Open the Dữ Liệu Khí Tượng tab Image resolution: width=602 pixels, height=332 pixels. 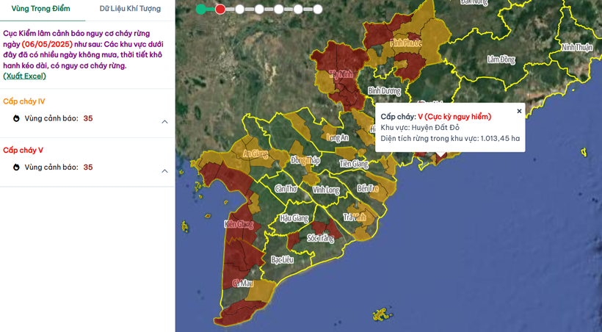tap(130, 9)
